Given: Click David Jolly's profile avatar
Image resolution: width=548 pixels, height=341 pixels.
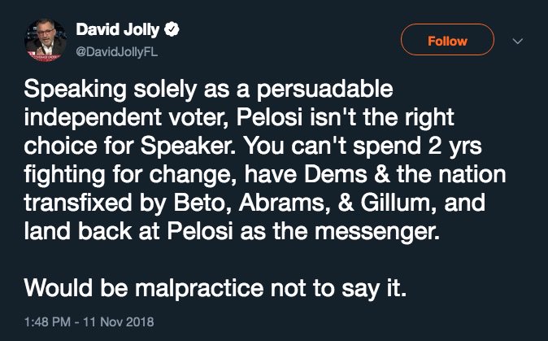Looking at the screenshot, I should [44, 40].
